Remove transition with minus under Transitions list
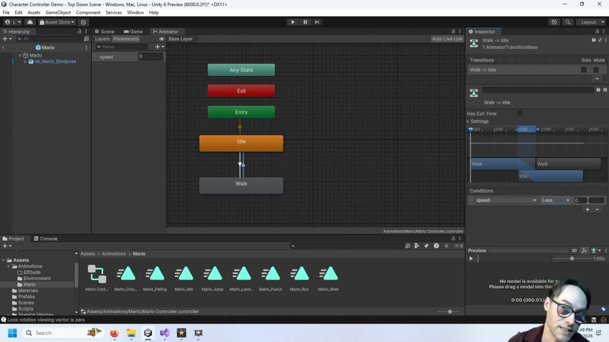 (x=597, y=79)
